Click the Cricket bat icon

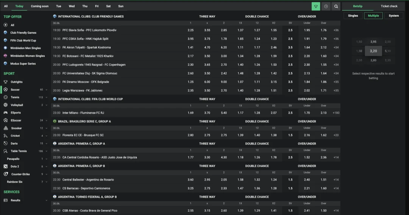[x=5, y=136]
